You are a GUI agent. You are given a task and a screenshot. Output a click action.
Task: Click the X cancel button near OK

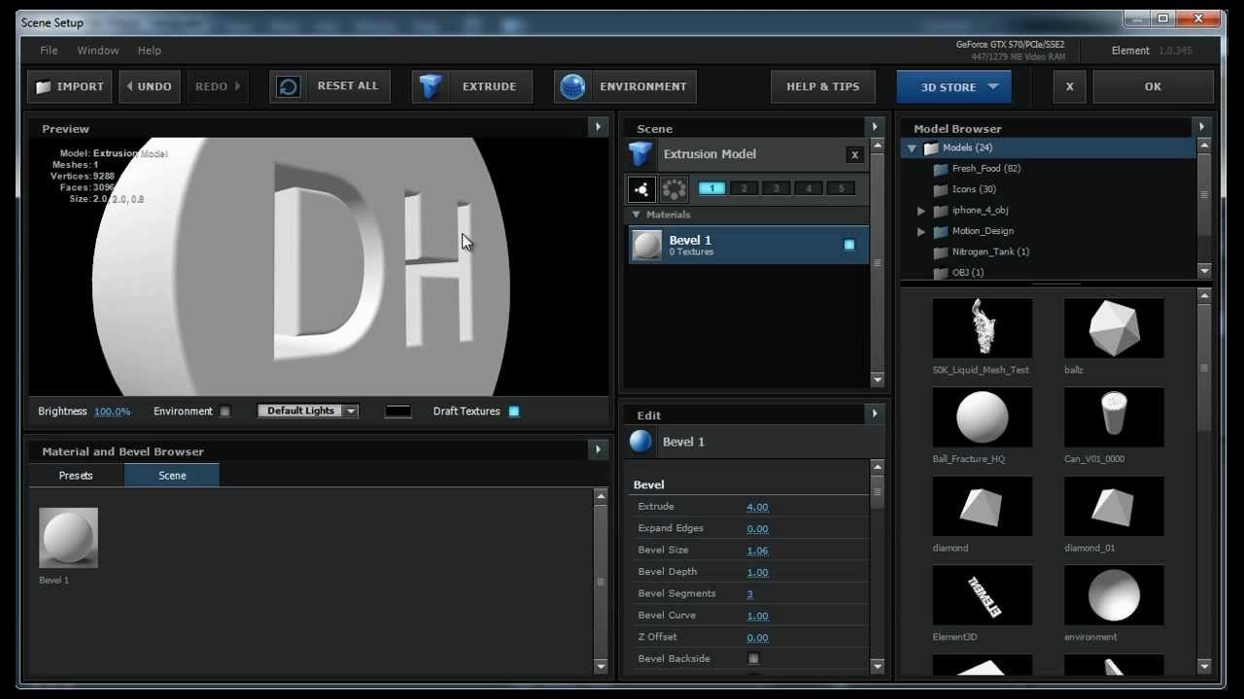point(1070,86)
